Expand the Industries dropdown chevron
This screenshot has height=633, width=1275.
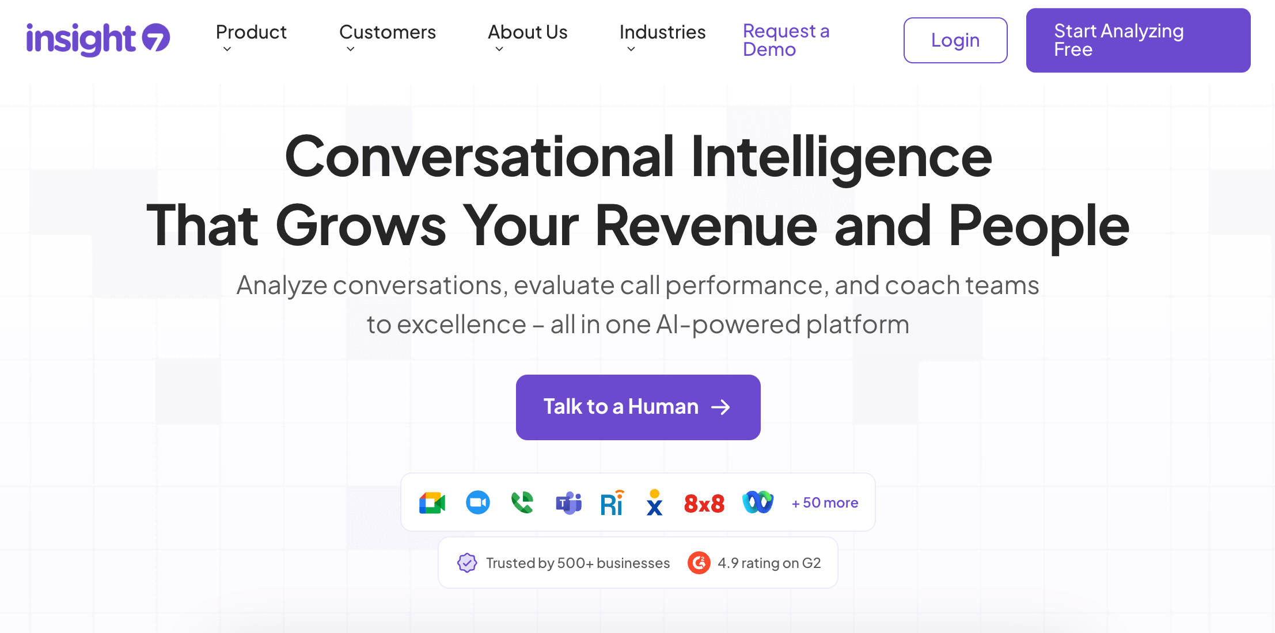(631, 49)
